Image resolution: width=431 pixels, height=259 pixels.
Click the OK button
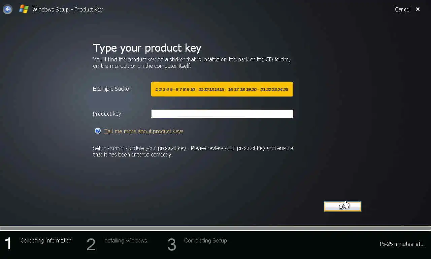click(342, 206)
